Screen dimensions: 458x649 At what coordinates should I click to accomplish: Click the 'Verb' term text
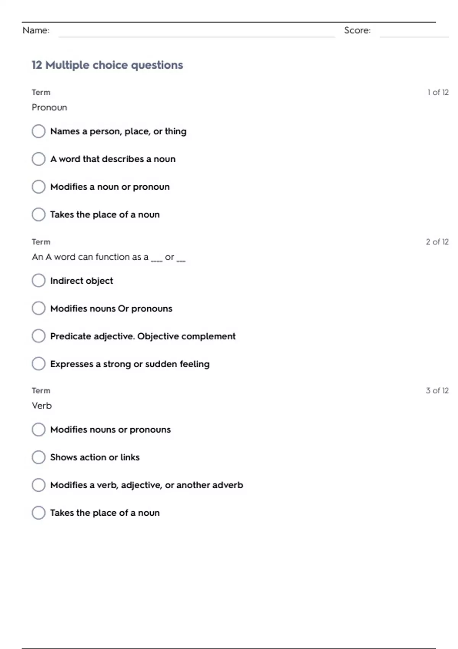tap(42, 405)
